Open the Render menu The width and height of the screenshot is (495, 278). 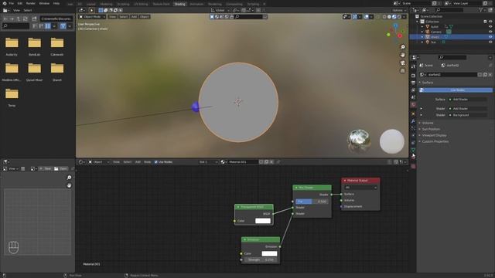click(x=31, y=3)
